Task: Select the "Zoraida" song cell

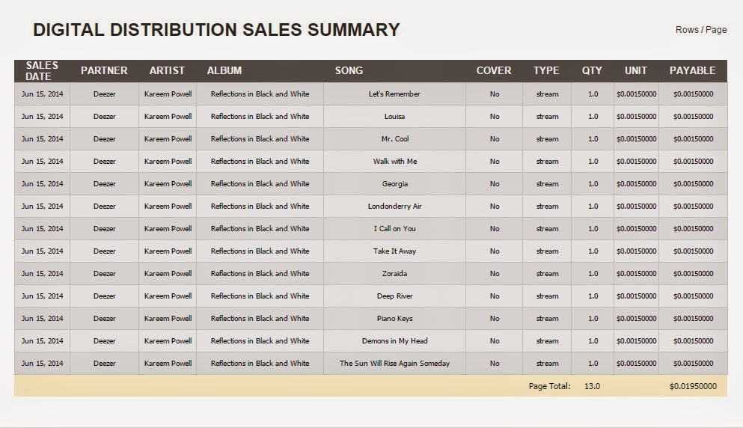Action: pyautogui.click(x=394, y=274)
